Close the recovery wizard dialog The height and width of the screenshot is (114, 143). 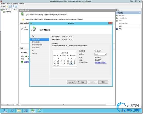click(x=110, y=23)
